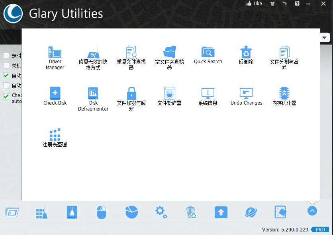Open Undo Changes
This screenshot has width=333, height=235.
pyautogui.click(x=246, y=95)
